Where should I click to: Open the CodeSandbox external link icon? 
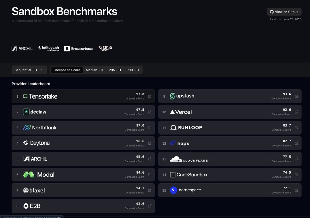pos(297,175)
